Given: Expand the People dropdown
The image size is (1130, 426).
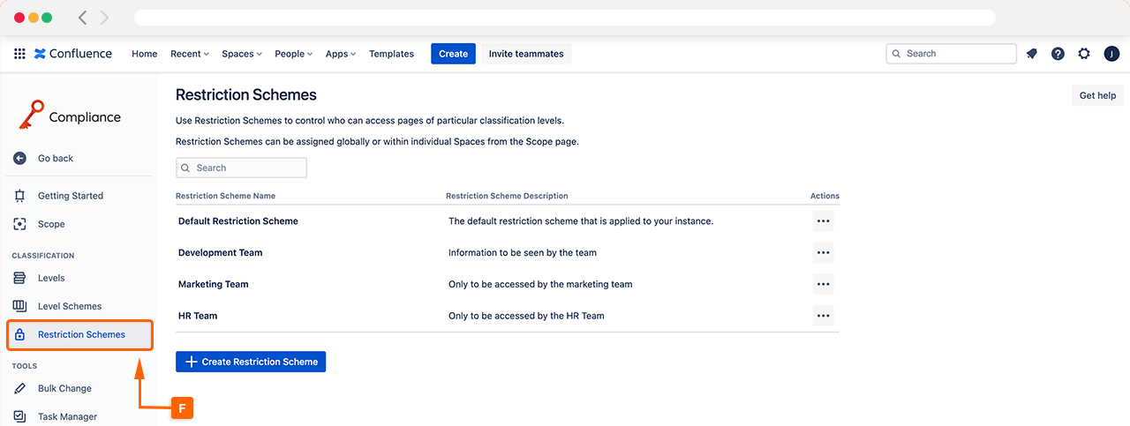Looking at the screenshot, I should (294, 54).
